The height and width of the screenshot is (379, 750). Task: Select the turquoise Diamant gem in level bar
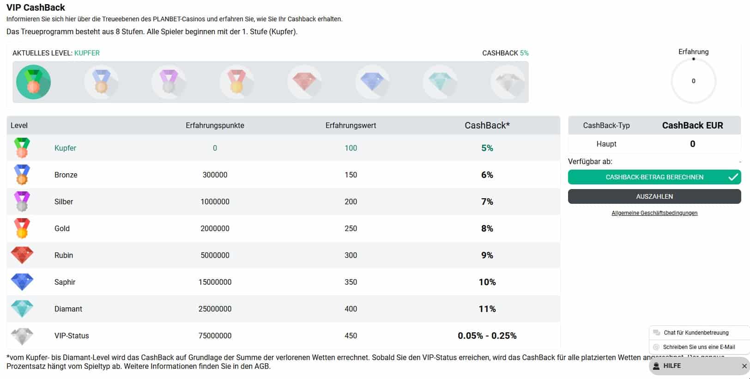tap(440, 82)
